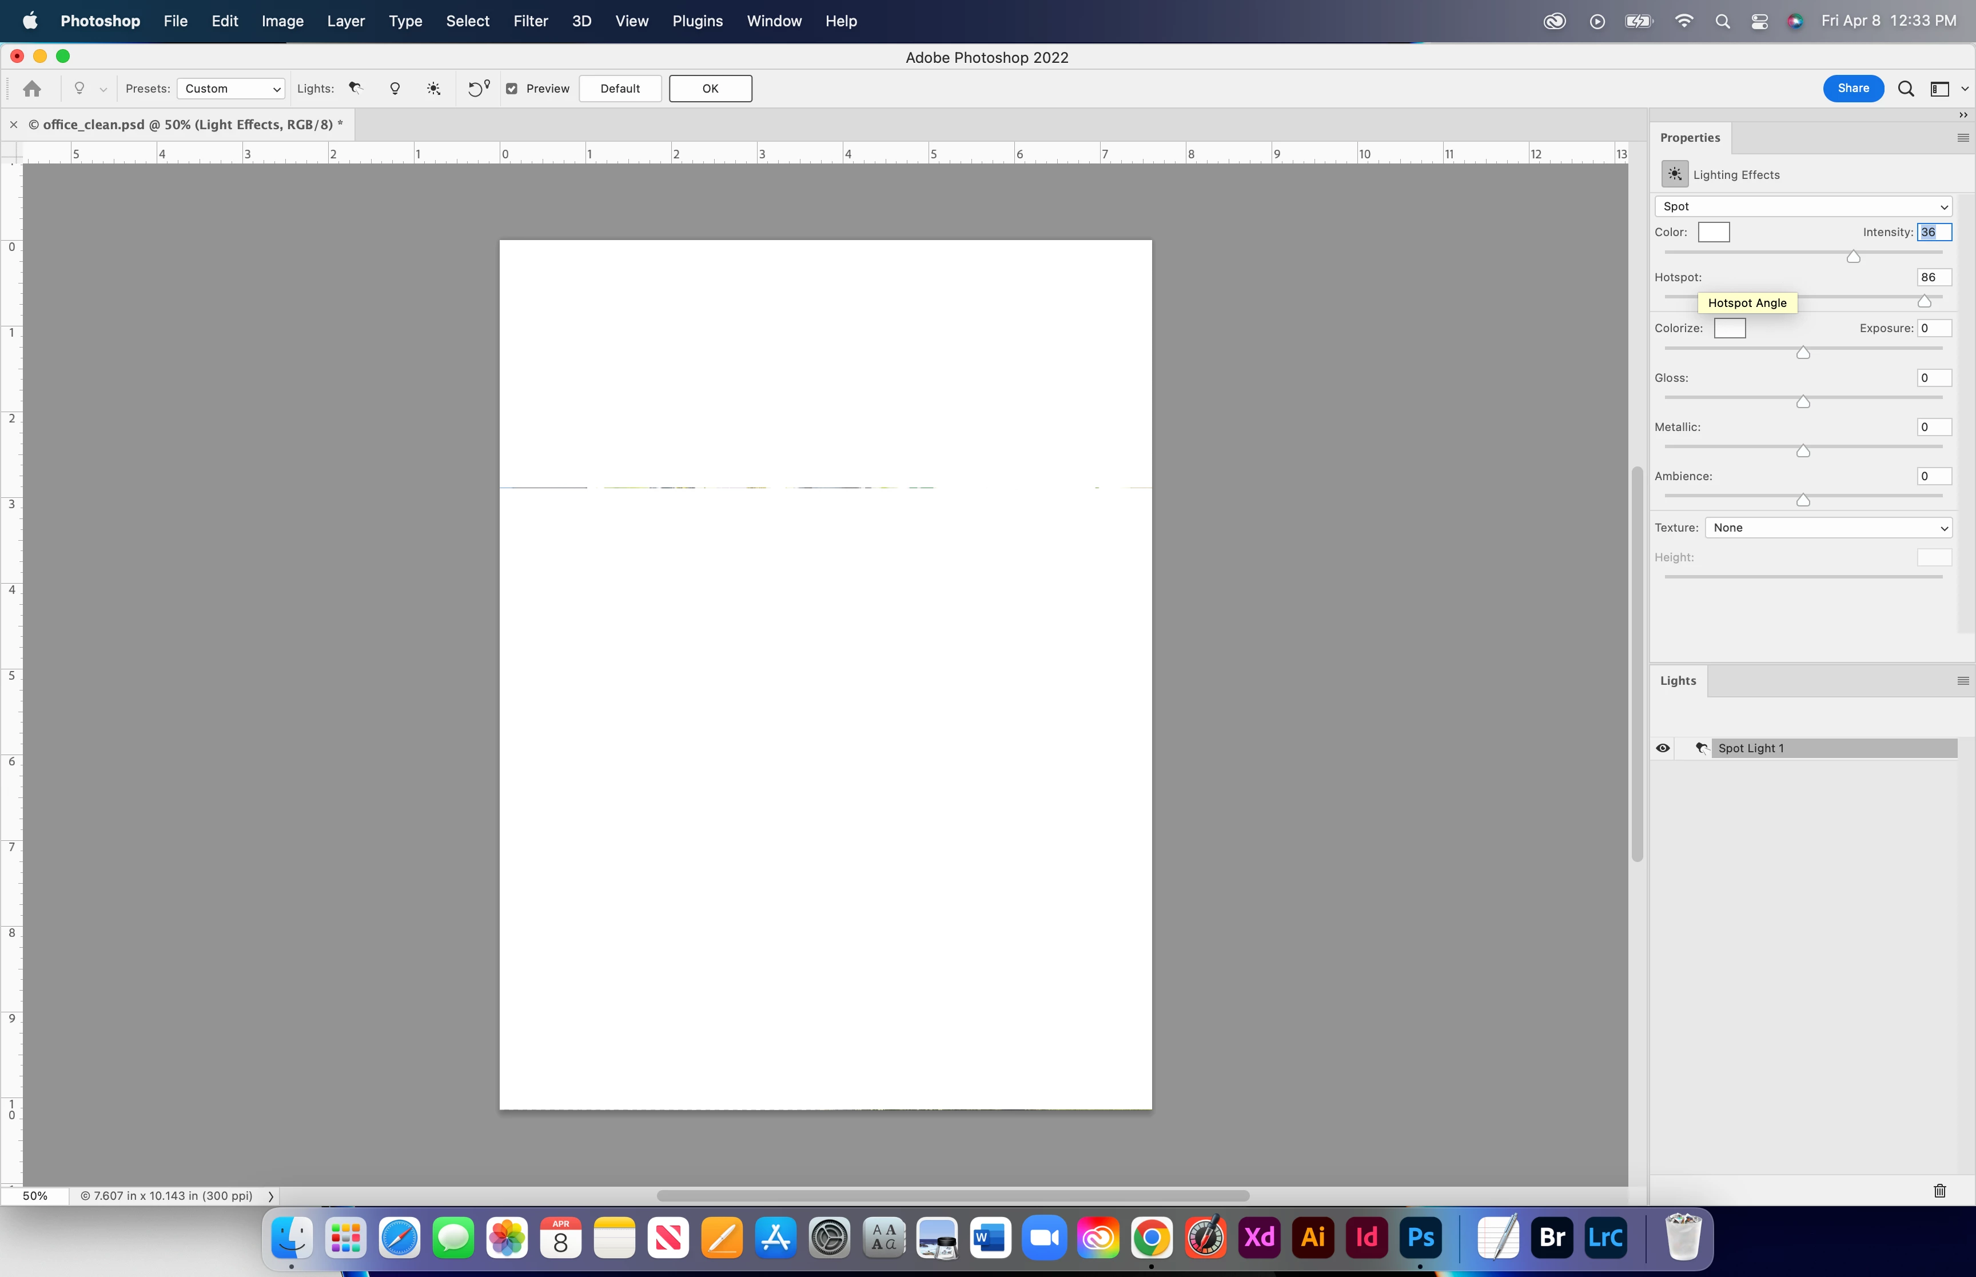Click the Default button
1976x1277 pixels.
(x=619, y=88)
